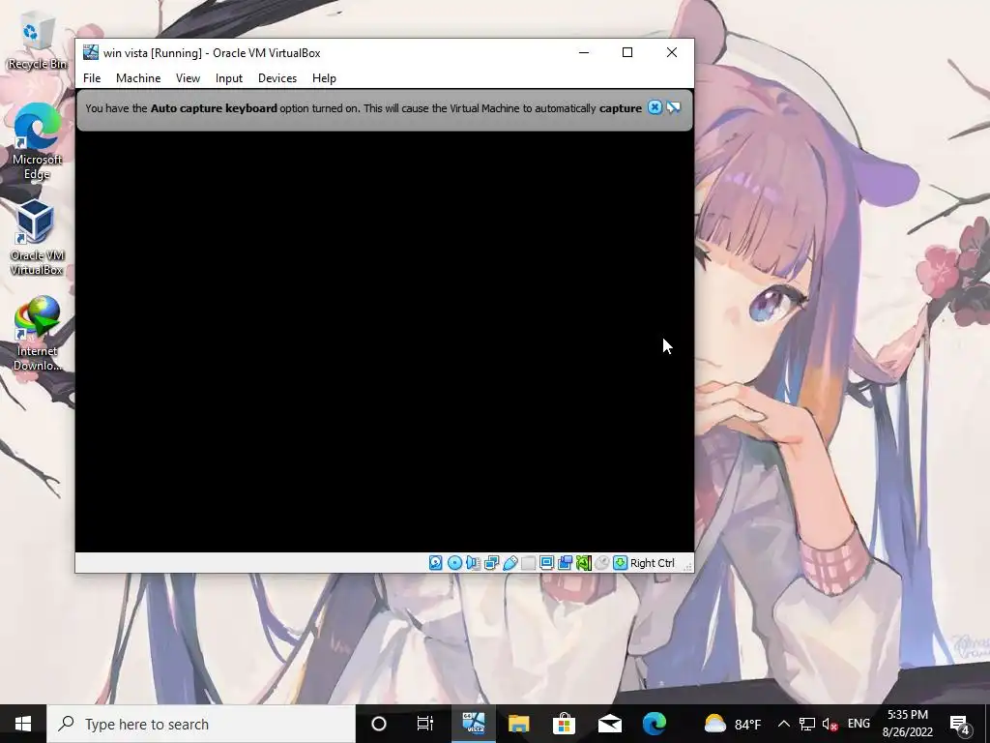Image resolution: width=990 pixels, height=743 pixels.
Task: Minimize the VirtualBox VM window
Action: click(x=584, y=52)
